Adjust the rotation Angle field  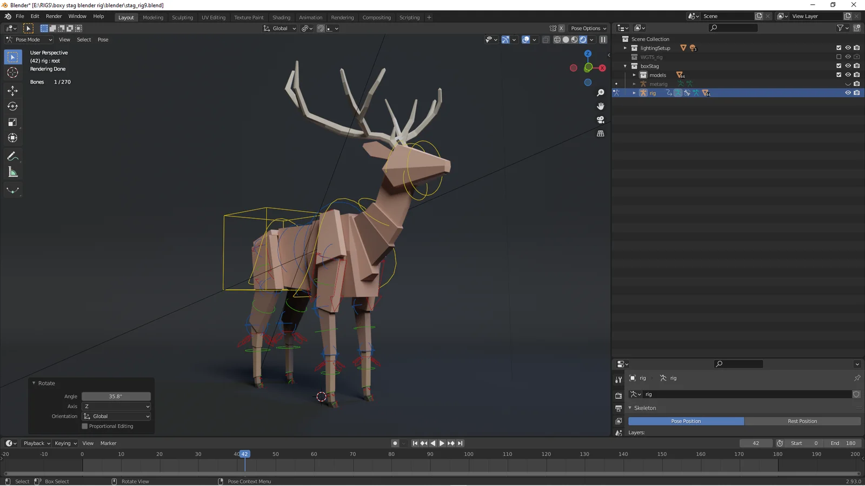[116, 396]
